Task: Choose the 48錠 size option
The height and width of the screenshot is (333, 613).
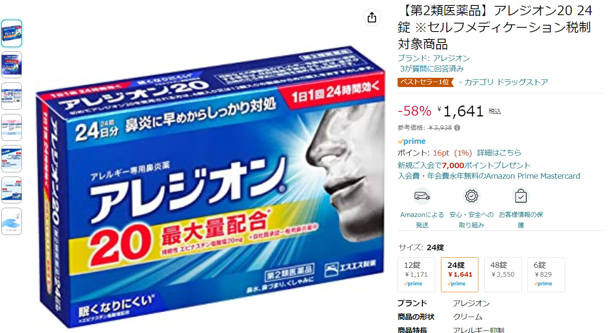Action: [x=503, y=275]
